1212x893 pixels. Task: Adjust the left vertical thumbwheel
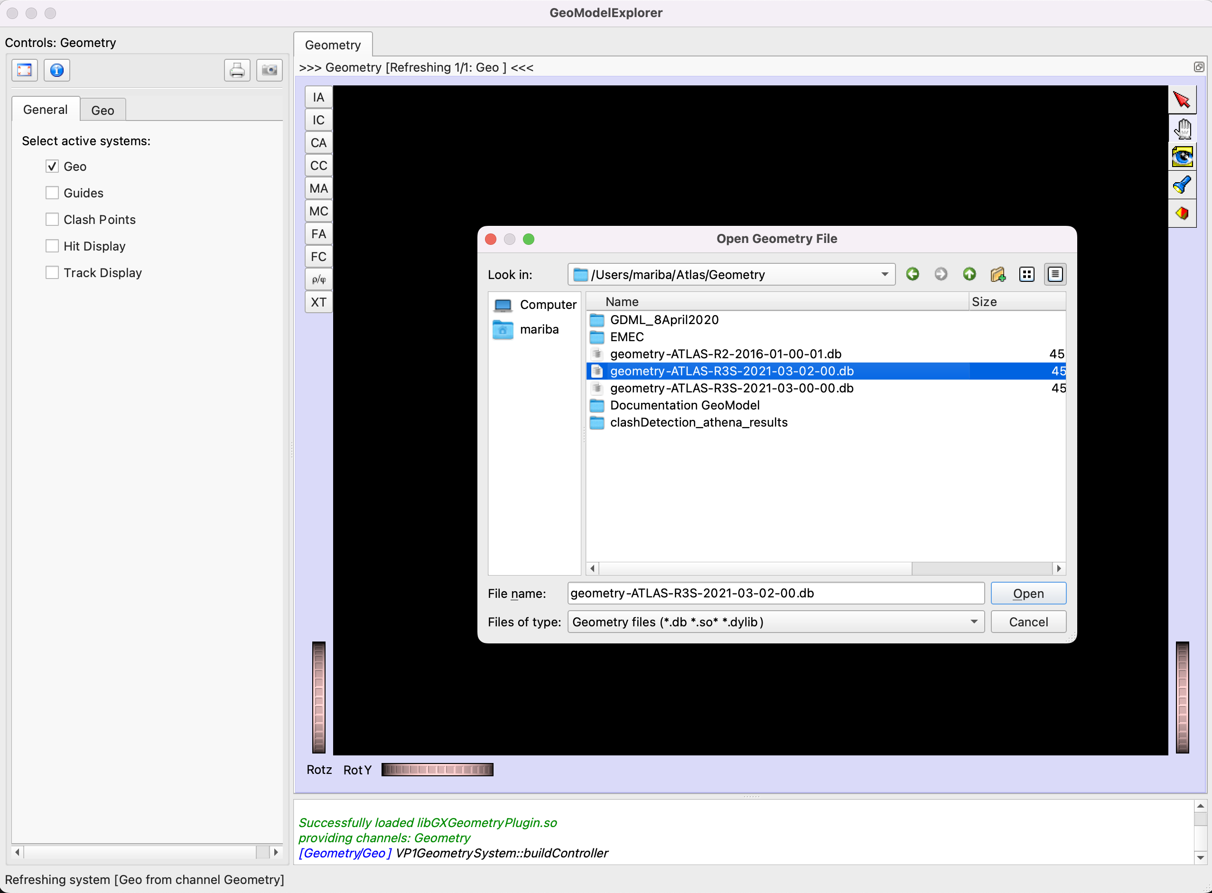point(318,698)
